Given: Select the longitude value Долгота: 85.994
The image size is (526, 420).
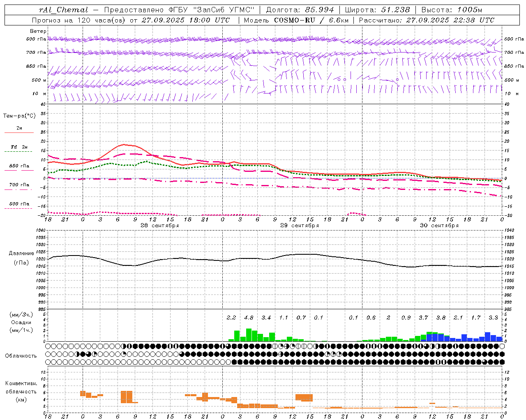Looking at the screenshot, I should point(300,10).
